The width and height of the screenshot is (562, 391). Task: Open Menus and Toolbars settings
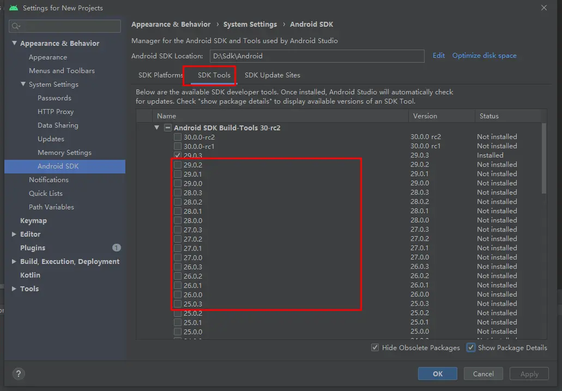tap(62, 71)
